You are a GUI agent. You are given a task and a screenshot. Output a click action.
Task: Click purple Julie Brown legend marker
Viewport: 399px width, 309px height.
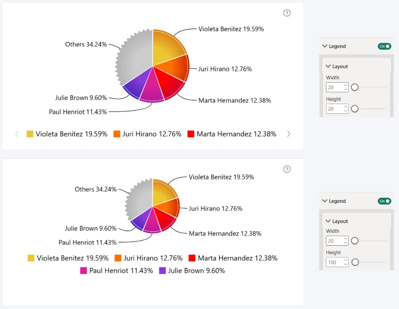pos(163,270)
